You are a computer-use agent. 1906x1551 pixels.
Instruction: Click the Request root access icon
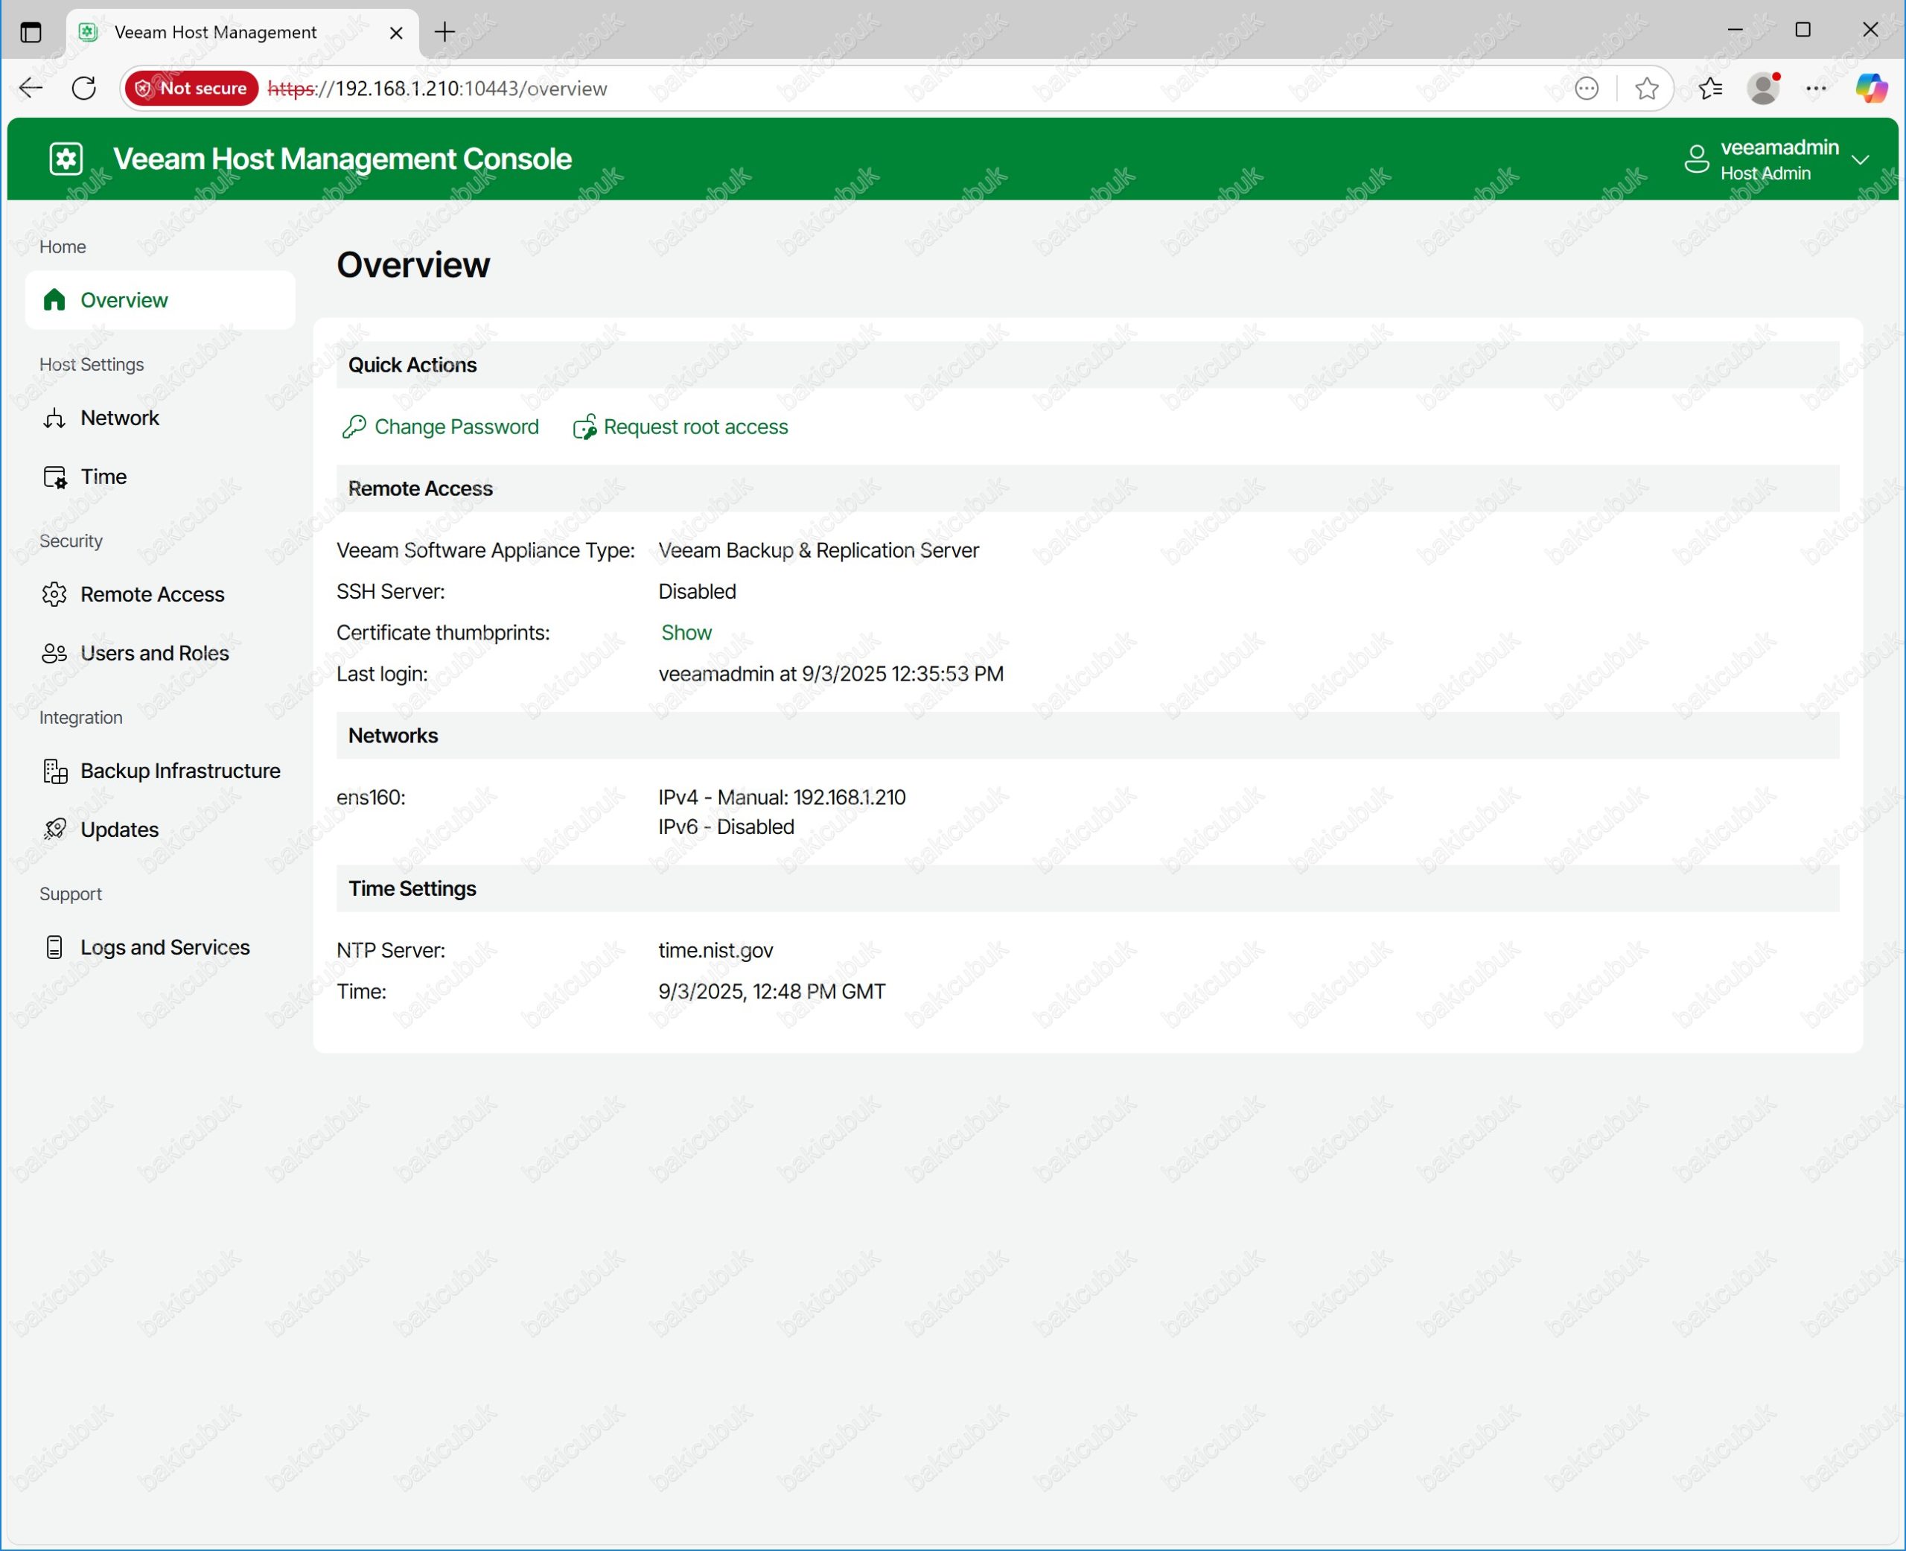click(x=584, y=427)
